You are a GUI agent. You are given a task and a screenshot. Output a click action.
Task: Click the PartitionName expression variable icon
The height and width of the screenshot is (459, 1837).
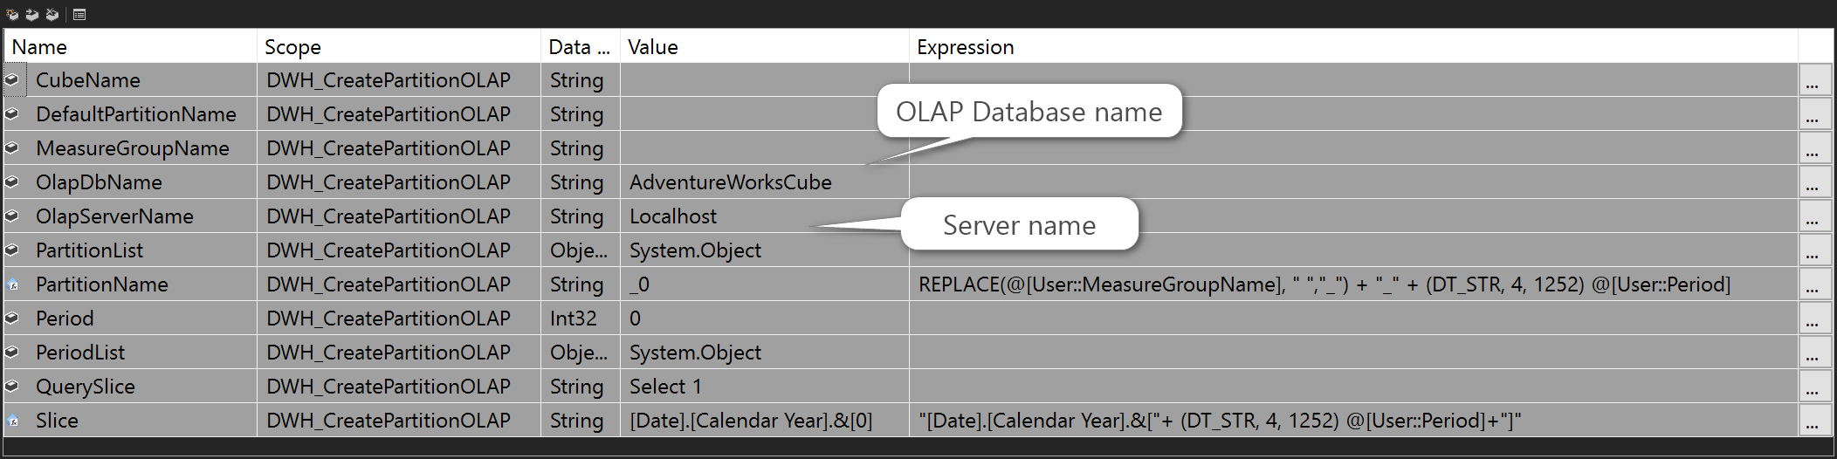(x=12, y=284)
